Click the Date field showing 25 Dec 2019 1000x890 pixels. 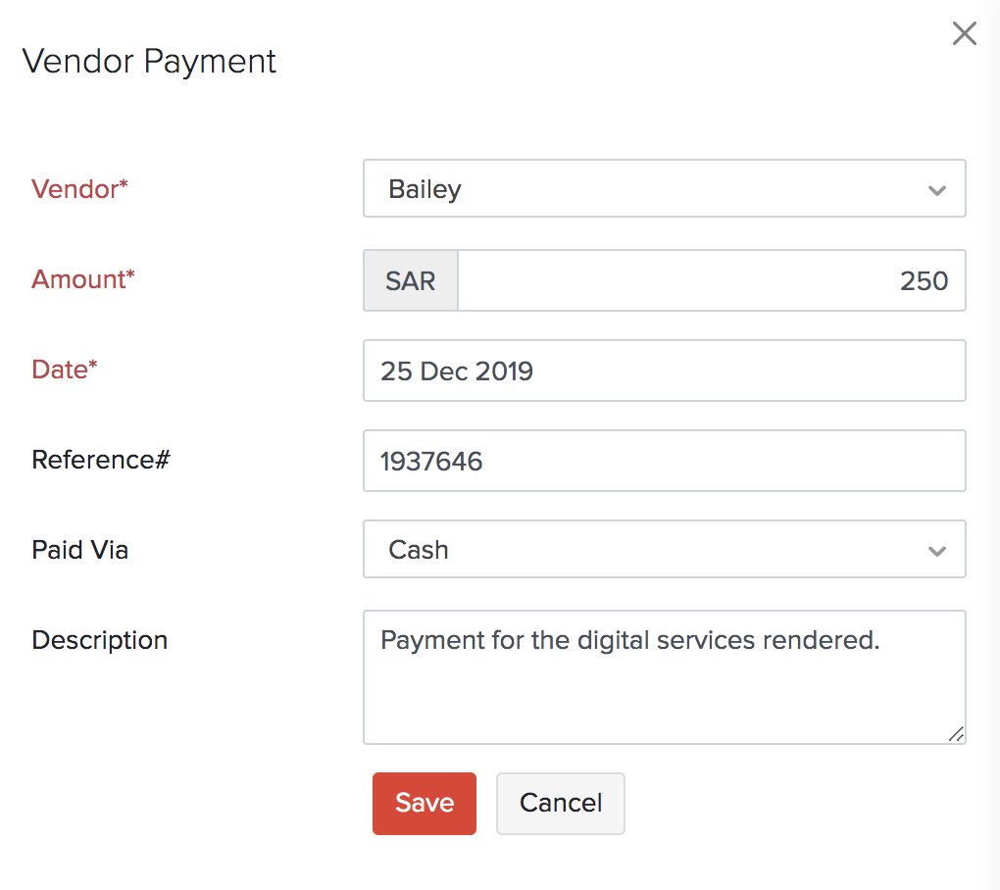tap(664, 371)
